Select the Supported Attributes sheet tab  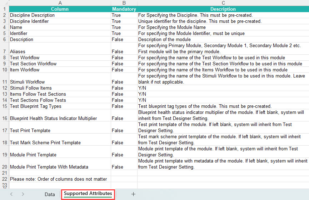pyautogui.click(x=88, y=194)
